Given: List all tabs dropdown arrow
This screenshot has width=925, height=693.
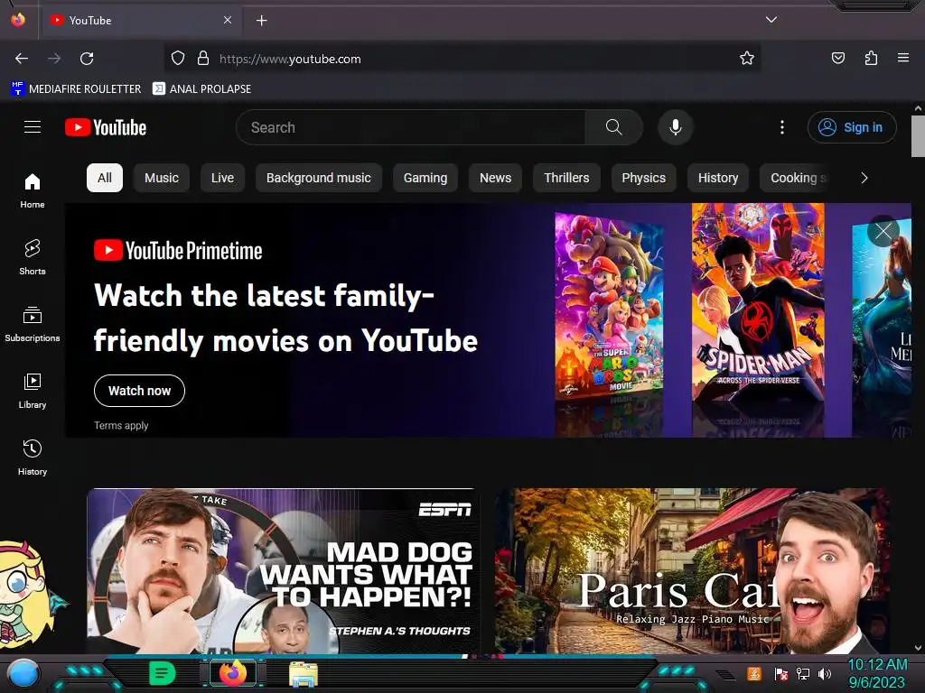Looking at the screenshot, I should pos(771,20).
